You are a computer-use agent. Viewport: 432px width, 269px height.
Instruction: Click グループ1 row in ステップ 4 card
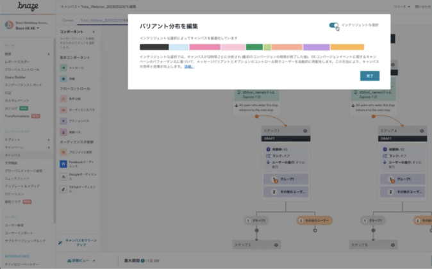tap(403, 179)
